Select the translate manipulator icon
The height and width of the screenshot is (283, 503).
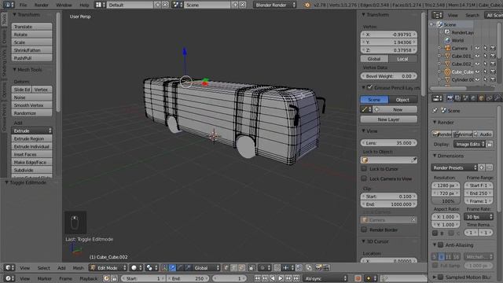[x=172, y=267]
